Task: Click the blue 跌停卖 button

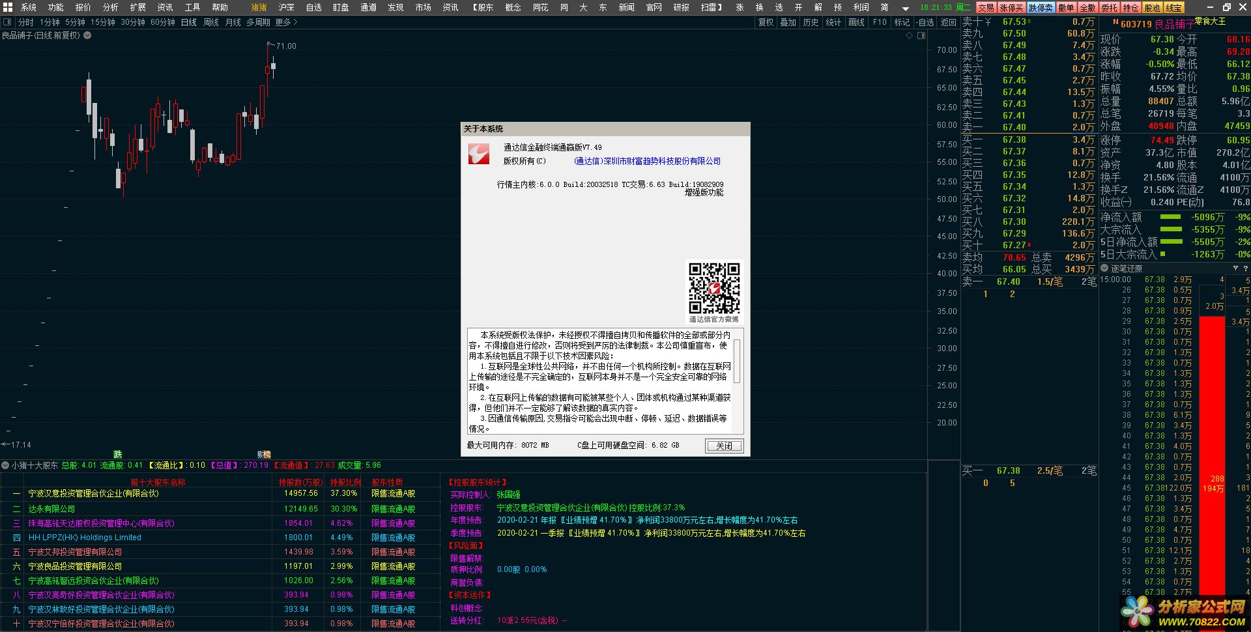Action: point(1041,8)
